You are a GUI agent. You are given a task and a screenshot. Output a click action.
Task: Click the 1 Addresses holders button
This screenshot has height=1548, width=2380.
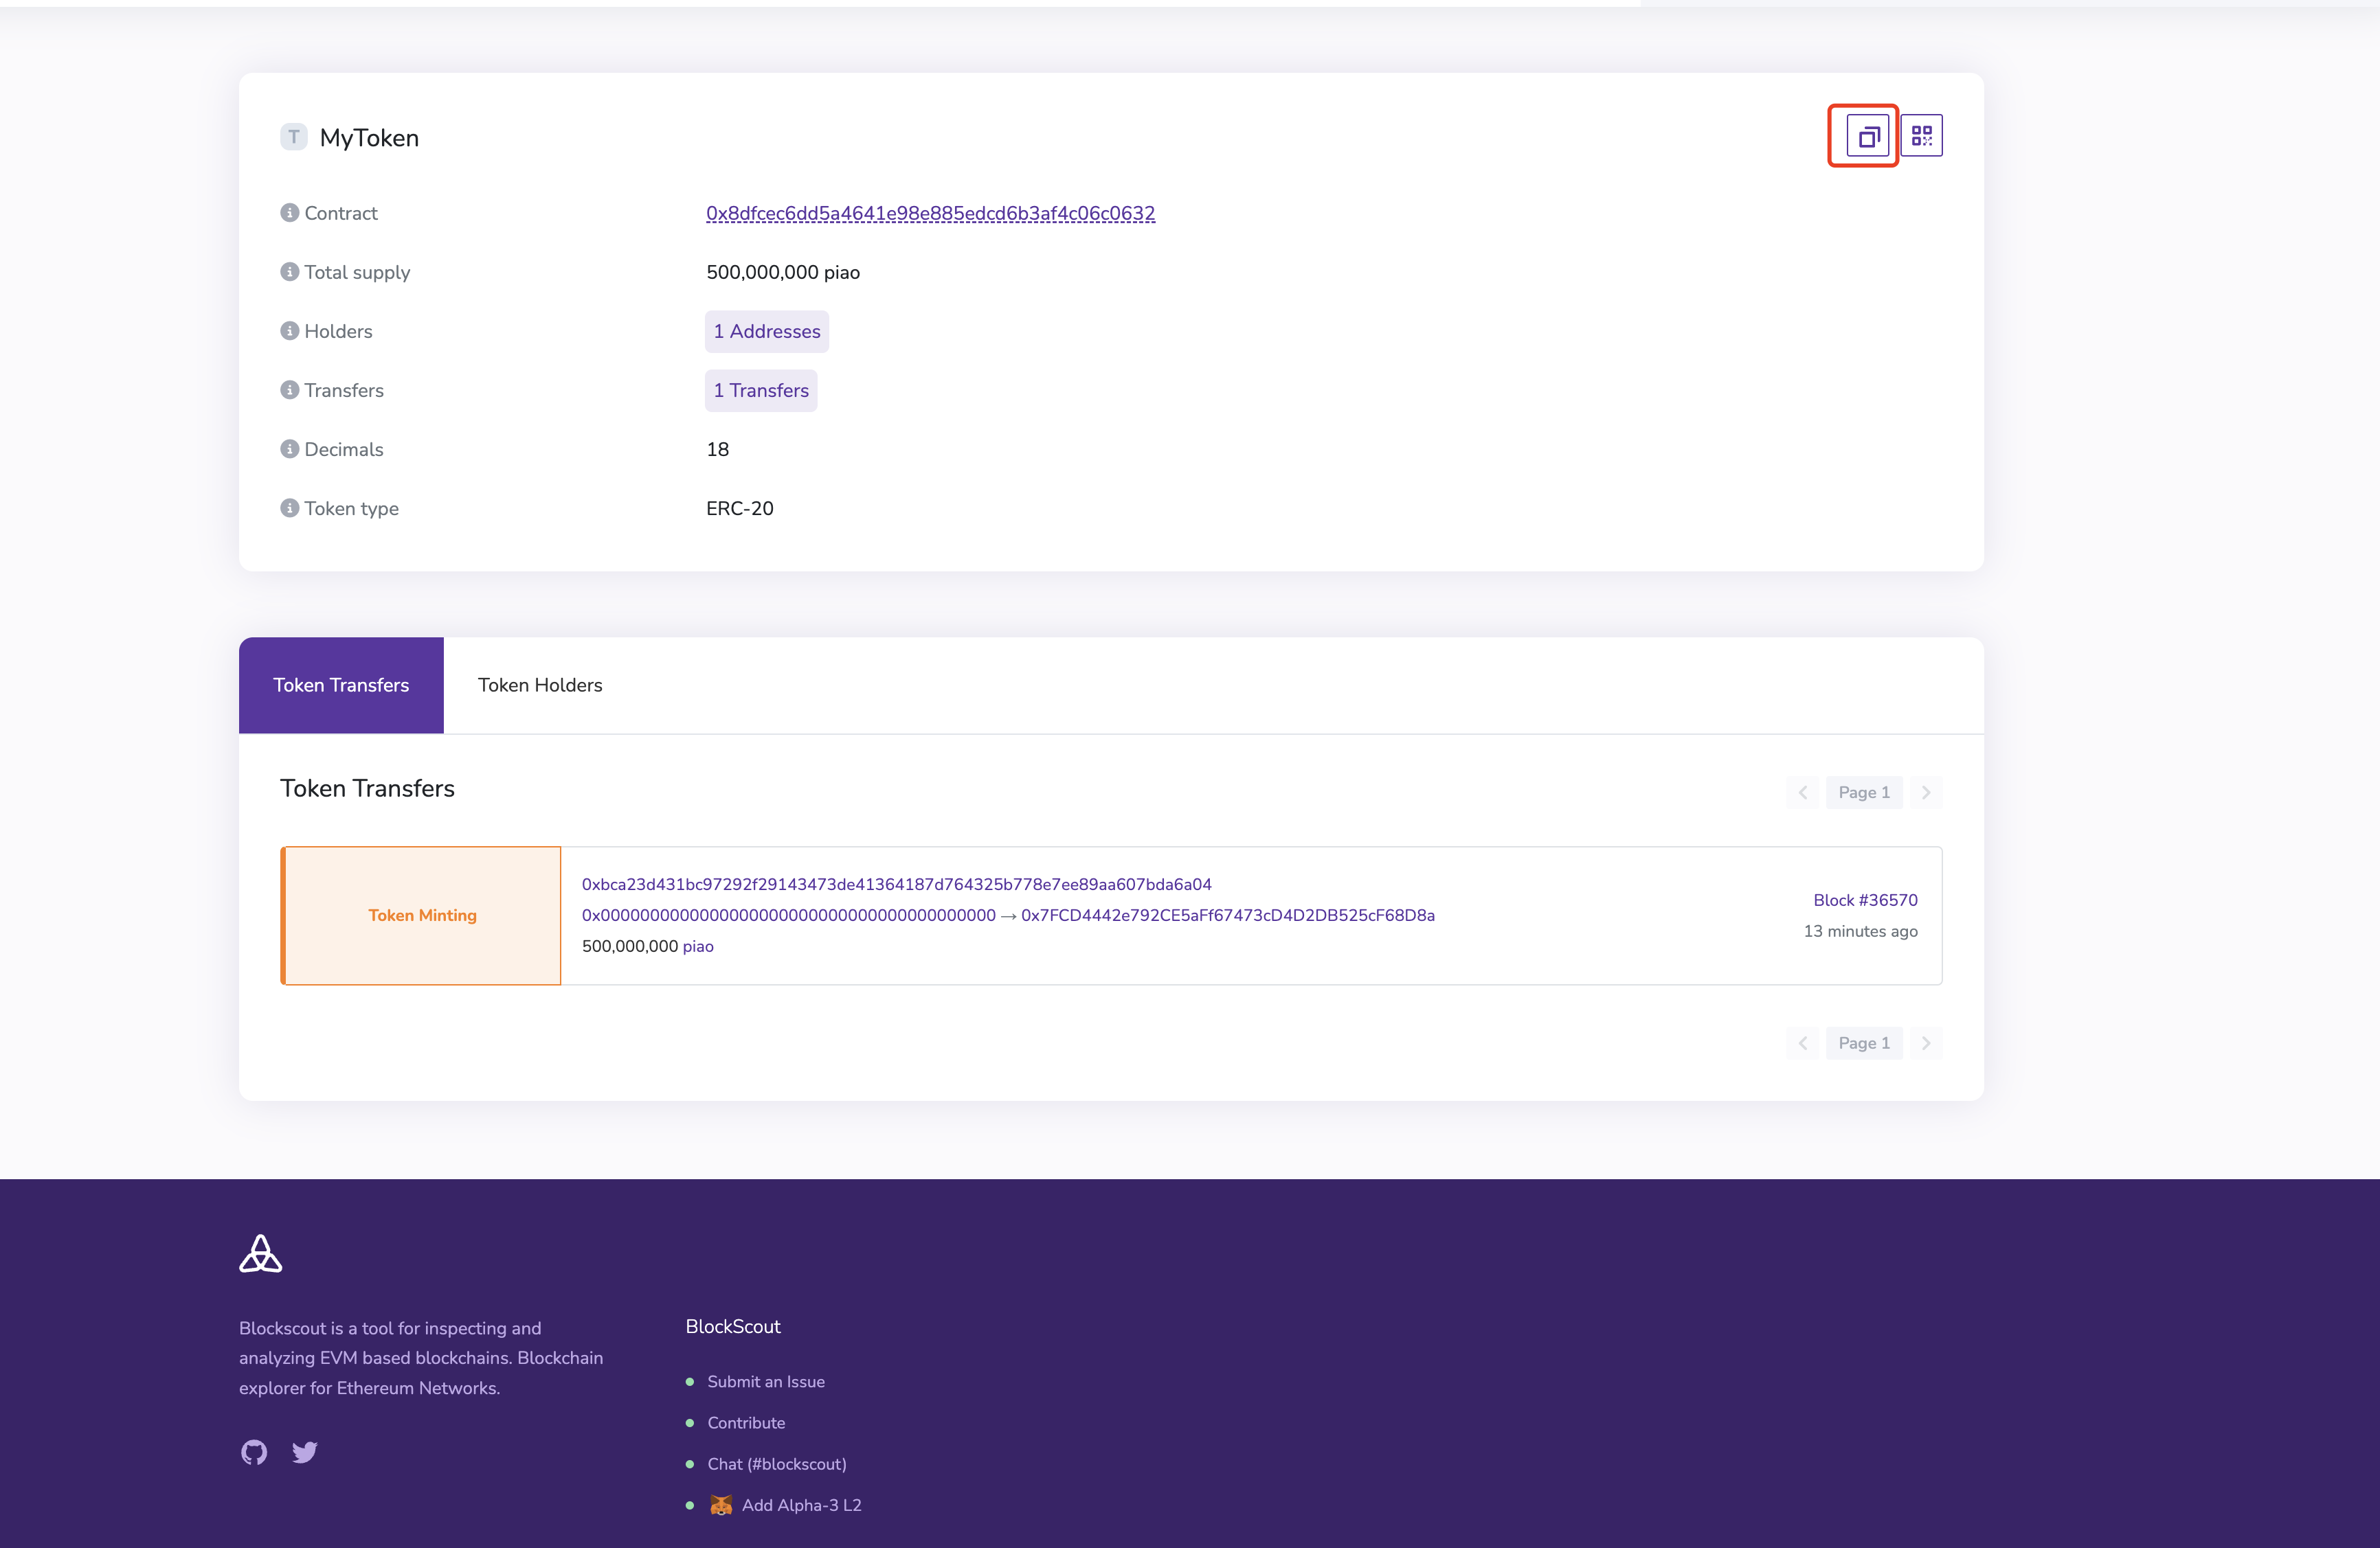[766, 332]
